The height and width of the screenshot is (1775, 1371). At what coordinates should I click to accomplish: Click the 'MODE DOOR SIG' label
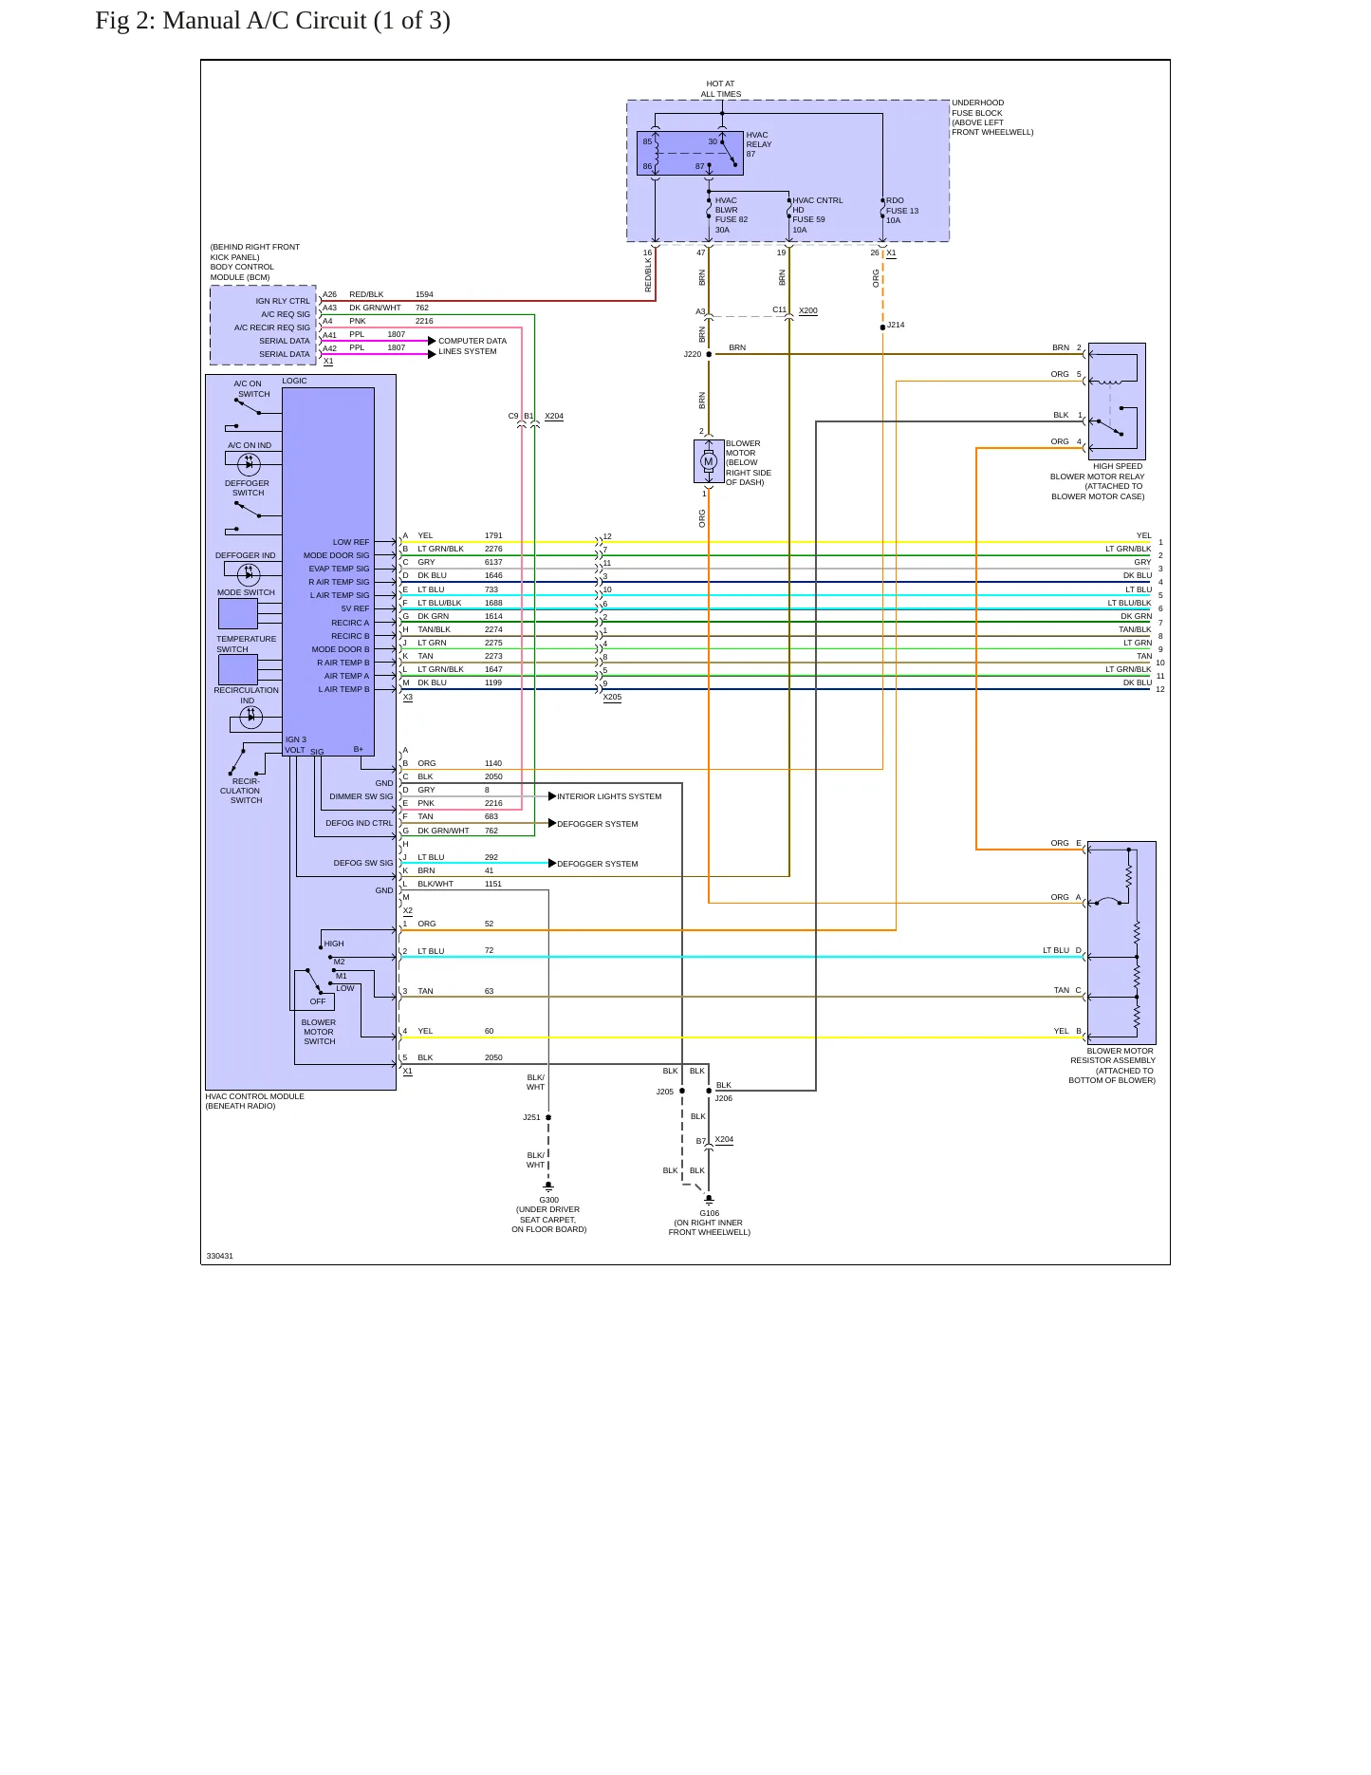[336, 555]
